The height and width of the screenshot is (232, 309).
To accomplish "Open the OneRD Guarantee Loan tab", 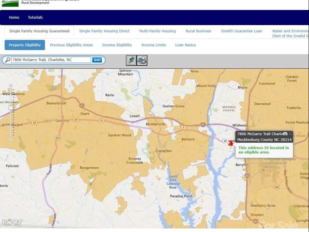I will 242,31.
